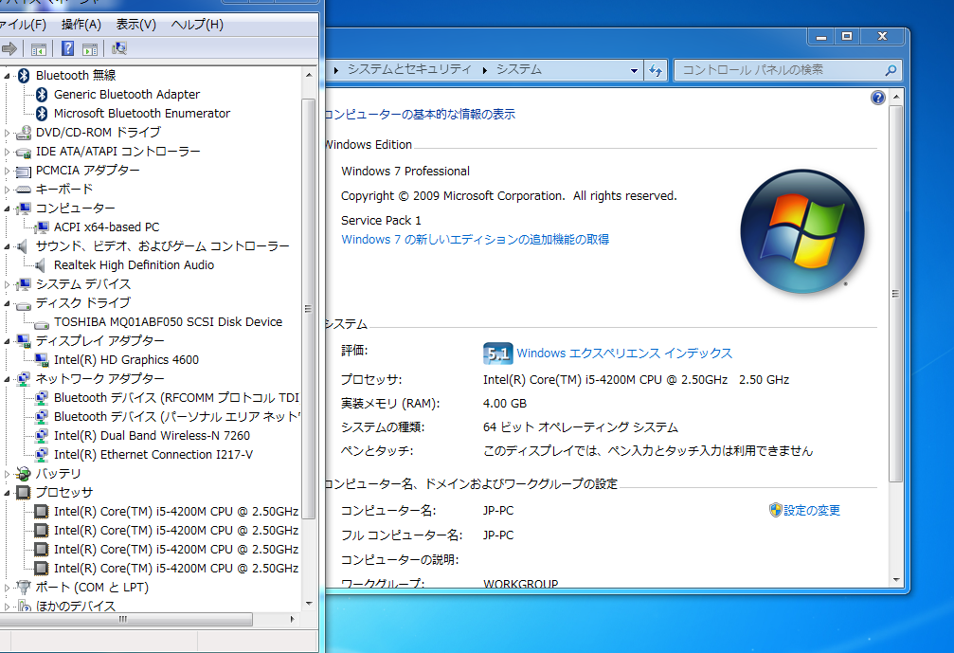The image size is (954, 653).
Task: Select the キーボード keyboard icon
Action: (24, 190)
